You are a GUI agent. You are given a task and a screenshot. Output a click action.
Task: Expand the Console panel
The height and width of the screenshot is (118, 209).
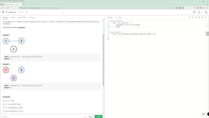[x=5, y=117]
